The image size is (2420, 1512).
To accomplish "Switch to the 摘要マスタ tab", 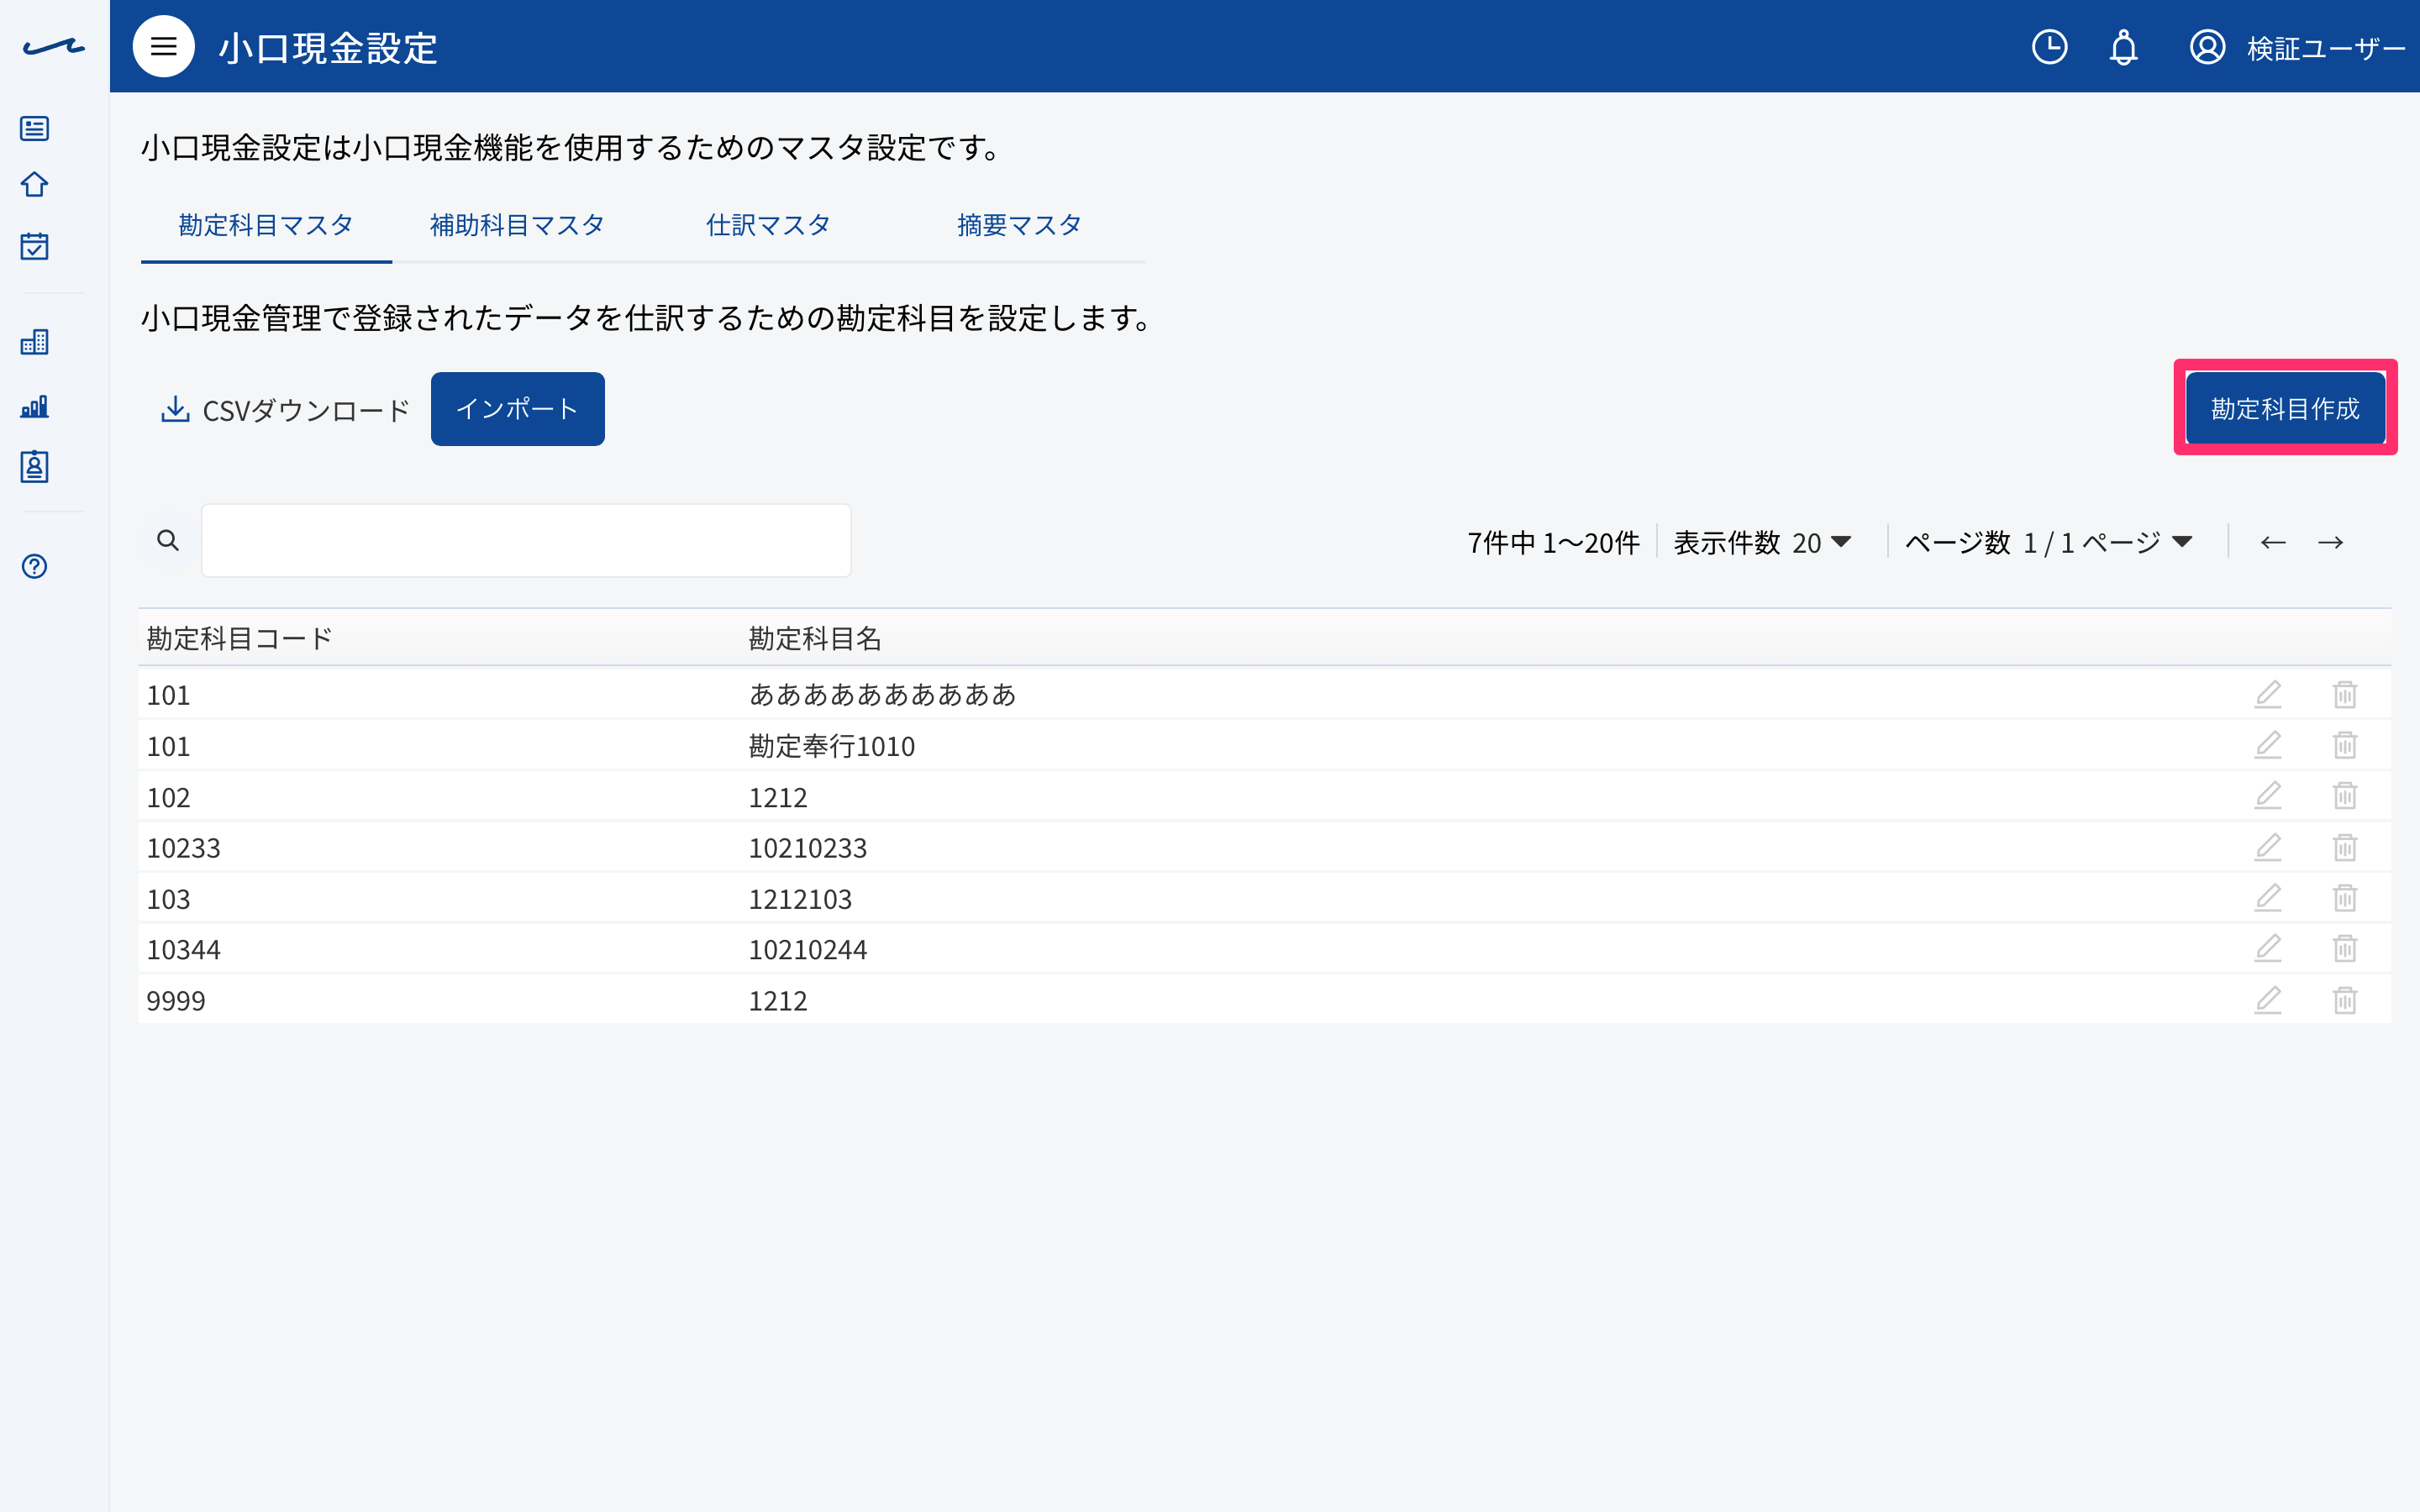I will [1019, 225].
